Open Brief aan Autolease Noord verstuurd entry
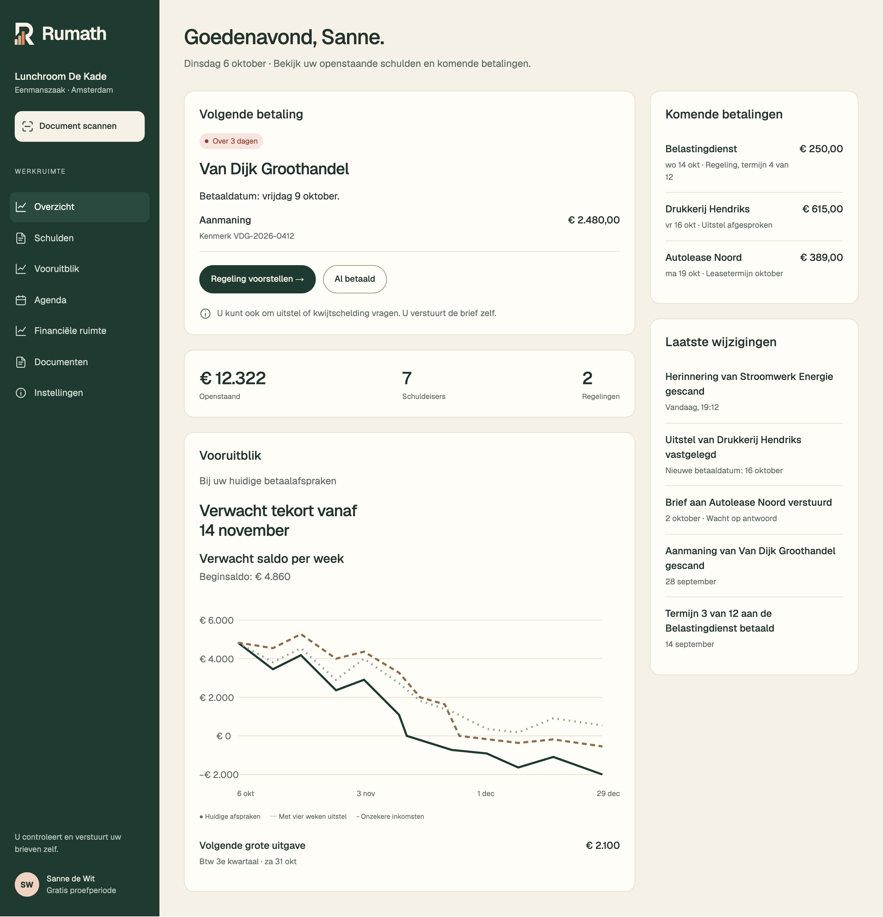Image resolution: width=883 pixels, height=917 pixels. (754, 510)
